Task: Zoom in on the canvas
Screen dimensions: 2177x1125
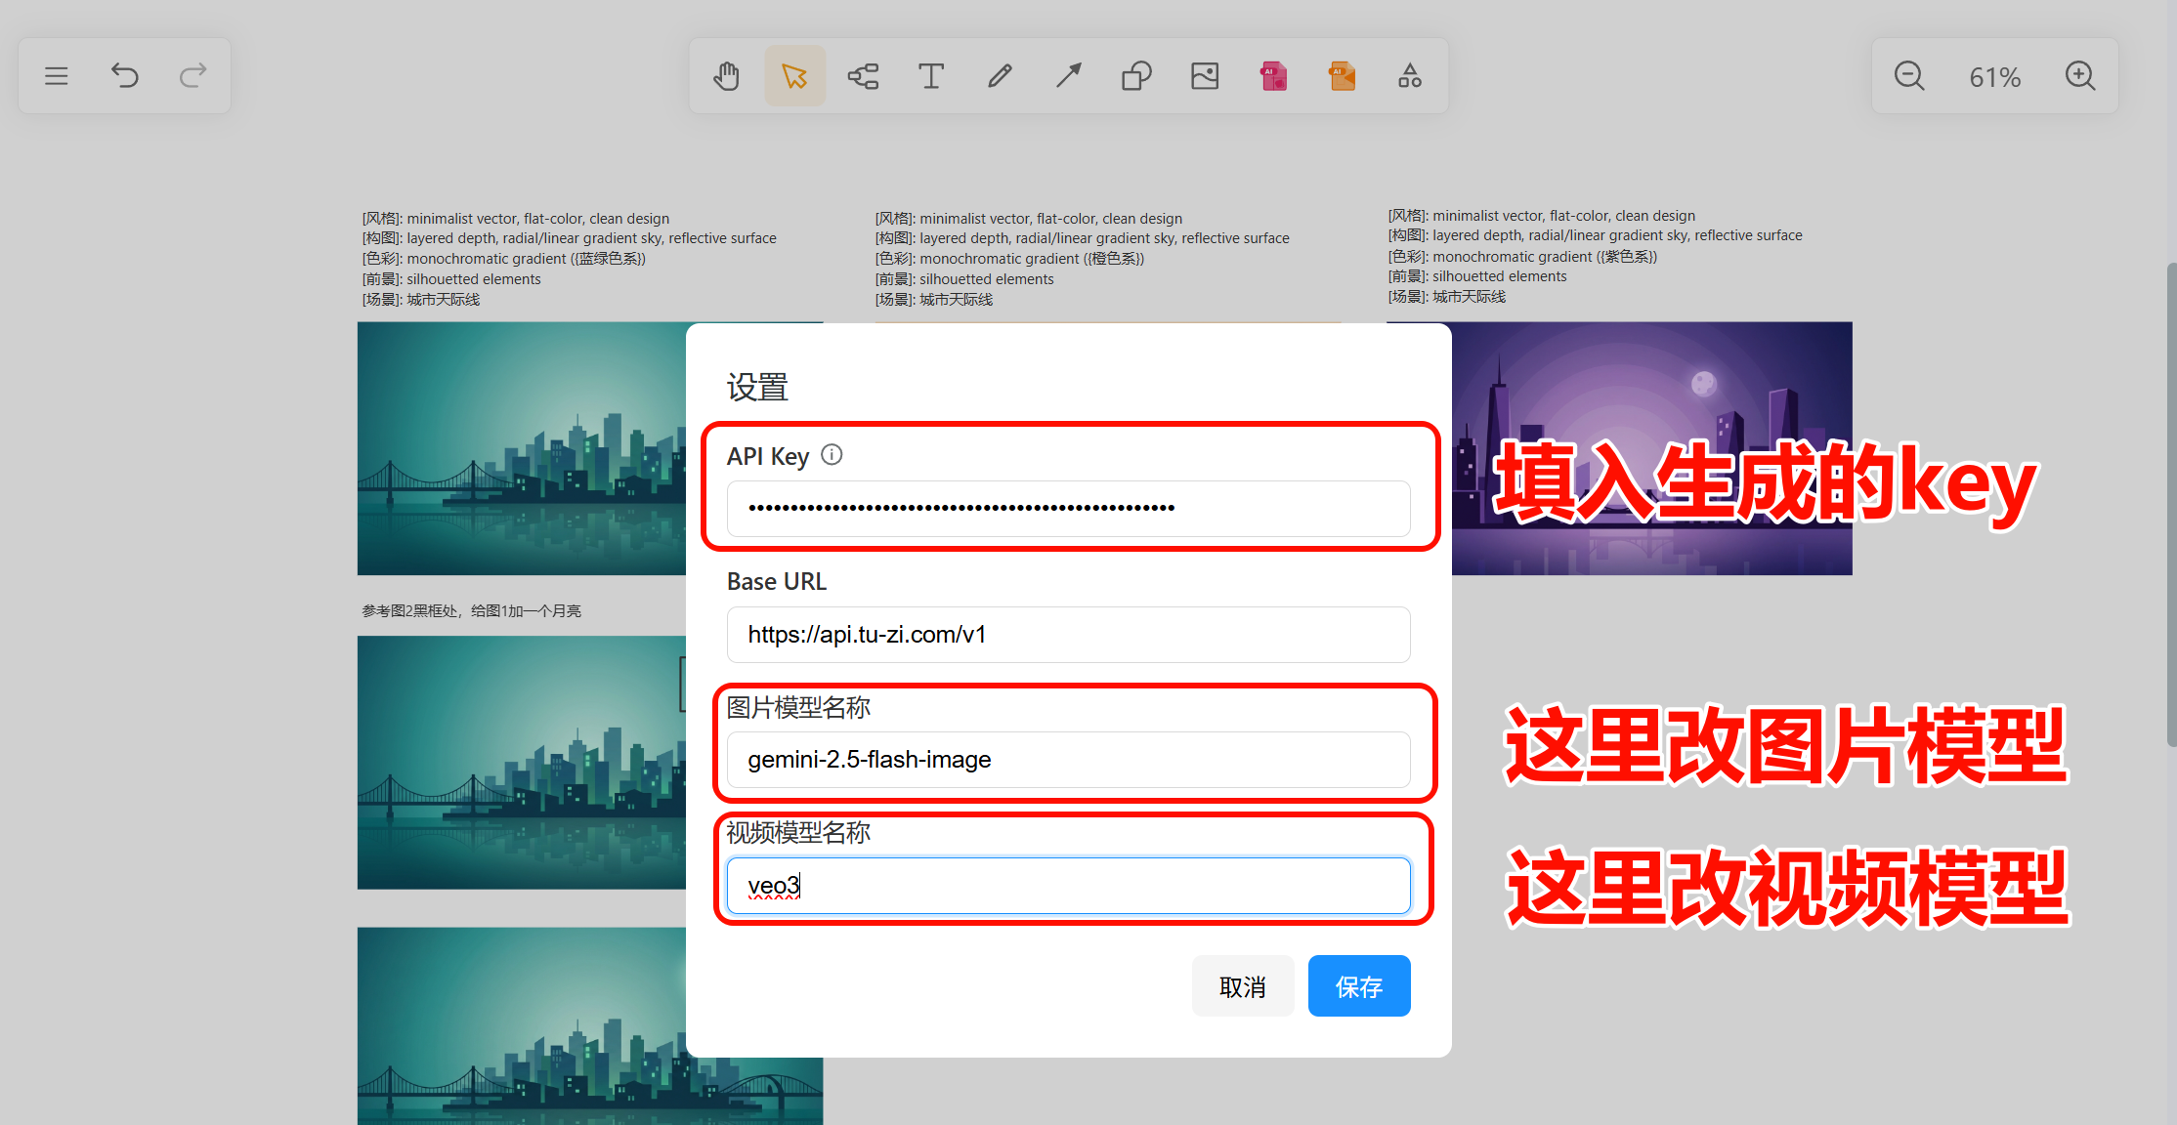Action: click(2080, 76)
